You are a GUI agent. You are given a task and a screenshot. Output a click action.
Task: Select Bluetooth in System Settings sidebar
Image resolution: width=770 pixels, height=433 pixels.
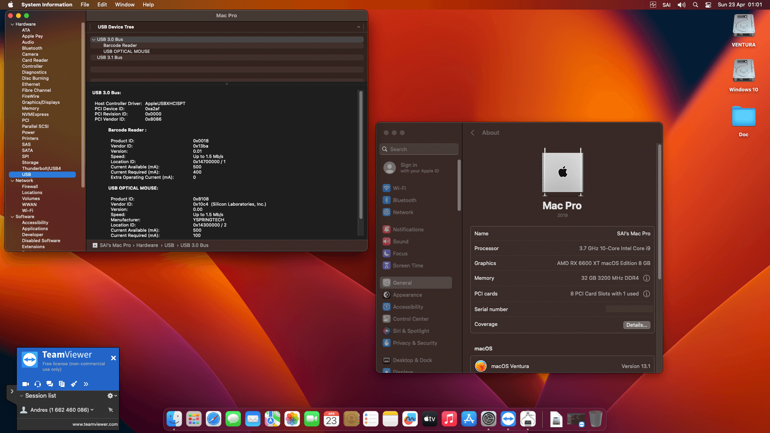click(404, 200)
